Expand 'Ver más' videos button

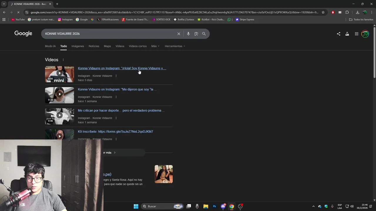point(109,153)
